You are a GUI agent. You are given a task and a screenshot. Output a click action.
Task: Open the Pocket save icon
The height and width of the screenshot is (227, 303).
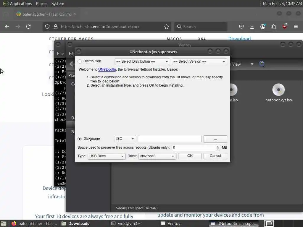[x=241, y=27]
